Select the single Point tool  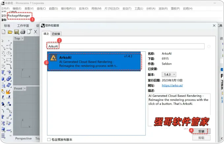tap(9, 41)
